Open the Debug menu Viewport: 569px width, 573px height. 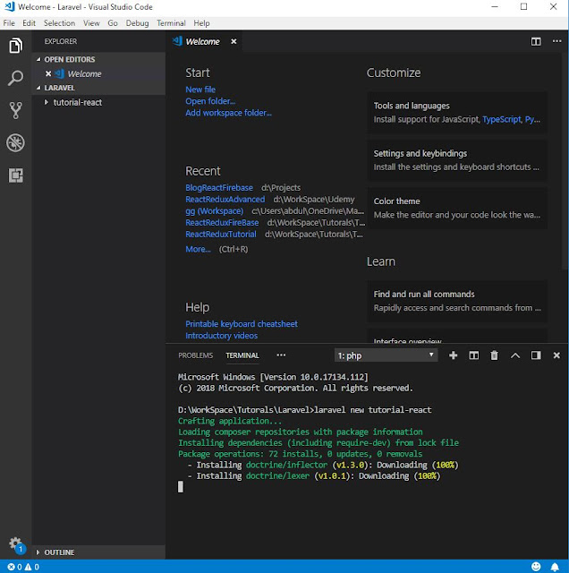point(137,23)
